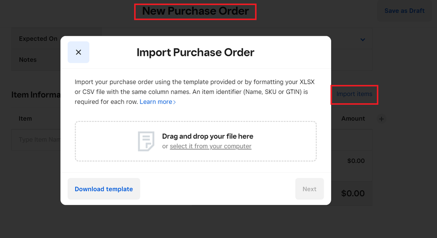Expand the Expected On dropdown chevron
The image size is (437, 238).
363,40
